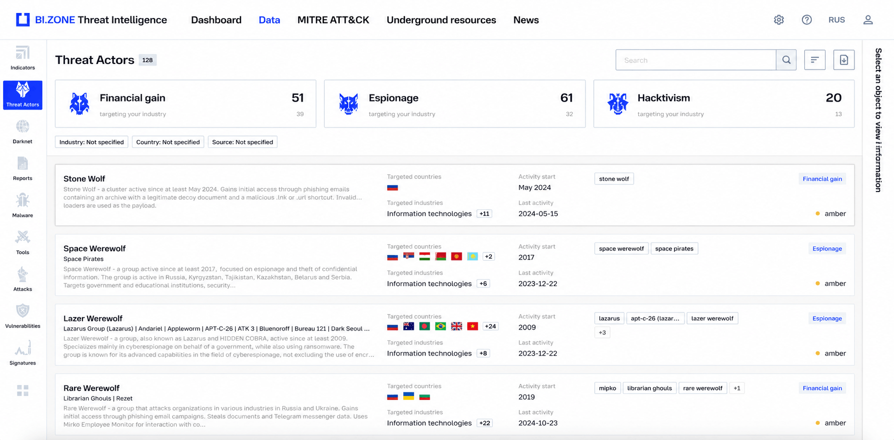Open the Reports sidebar section
The image size is (894, 440).
click(23, 169)
